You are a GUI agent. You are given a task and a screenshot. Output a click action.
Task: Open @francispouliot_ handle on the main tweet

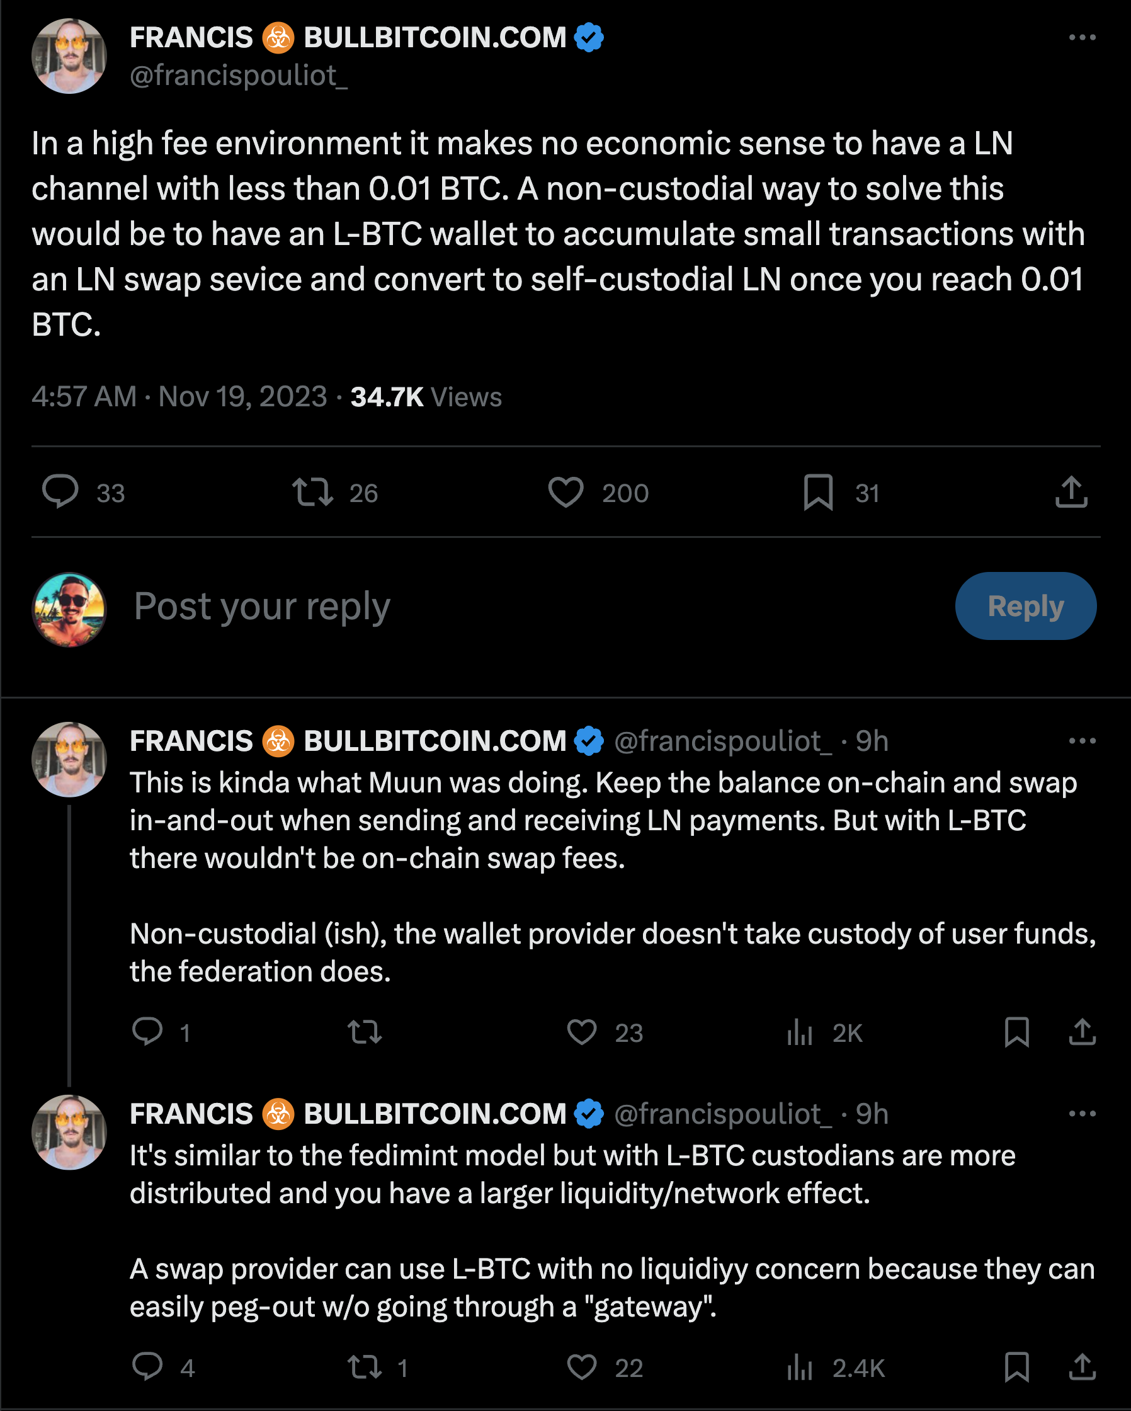pyautogui.click(x=239, y=76)
